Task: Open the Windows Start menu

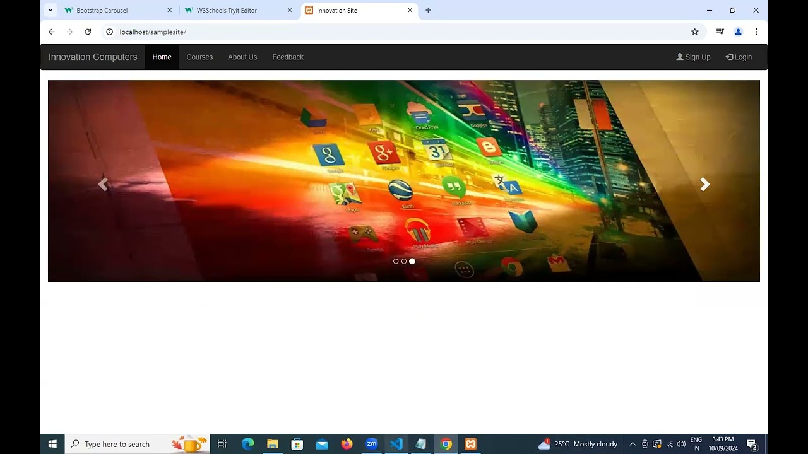Action: tap(52, 444)
